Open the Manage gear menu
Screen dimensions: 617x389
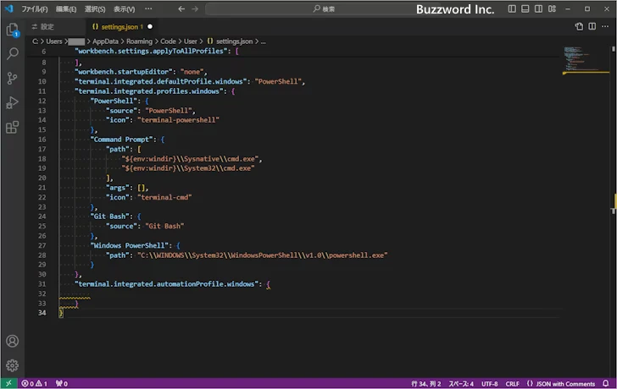click(12, 365)
